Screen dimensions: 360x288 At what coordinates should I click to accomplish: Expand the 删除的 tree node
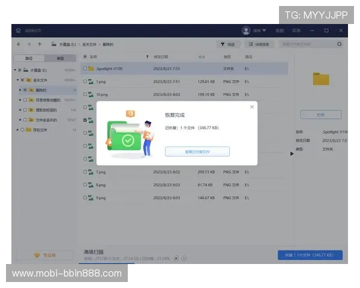20,90
